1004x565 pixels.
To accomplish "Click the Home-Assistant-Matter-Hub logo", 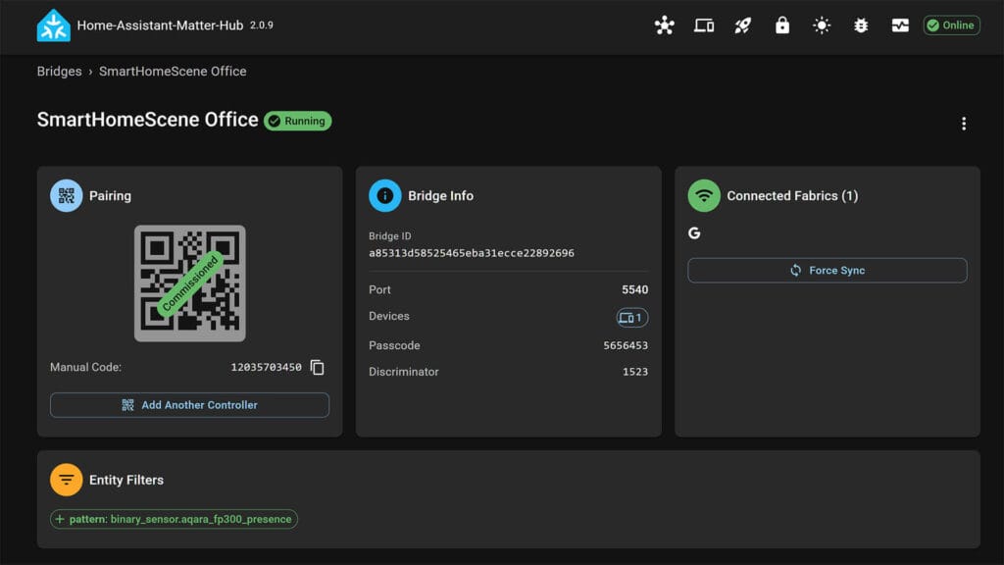I will (54, 26).
